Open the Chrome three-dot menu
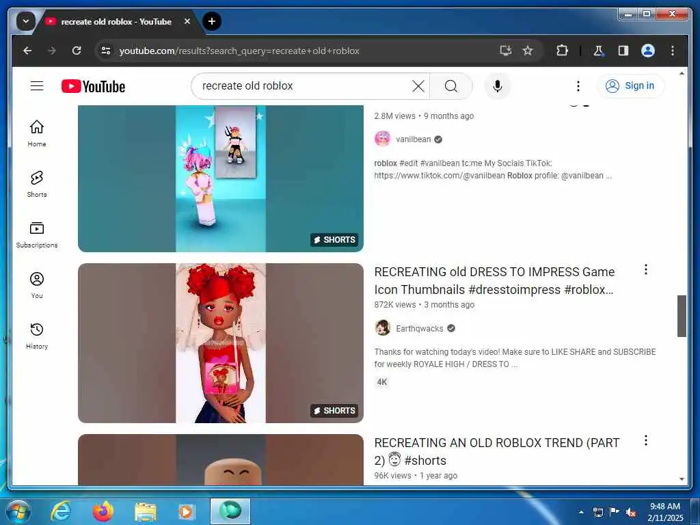Viewport: 700px width, 525px height. [x=673, y=51]
